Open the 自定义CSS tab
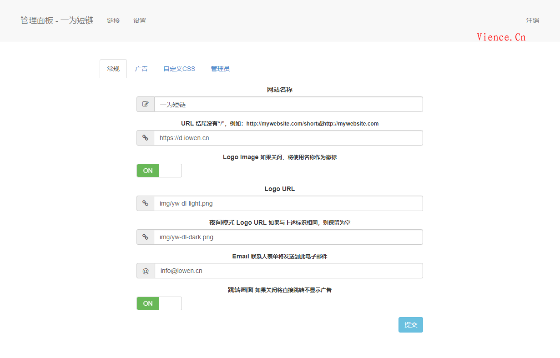Image resolution: width=560 pixels, height=358 pixels. click(x=179, y=68)
